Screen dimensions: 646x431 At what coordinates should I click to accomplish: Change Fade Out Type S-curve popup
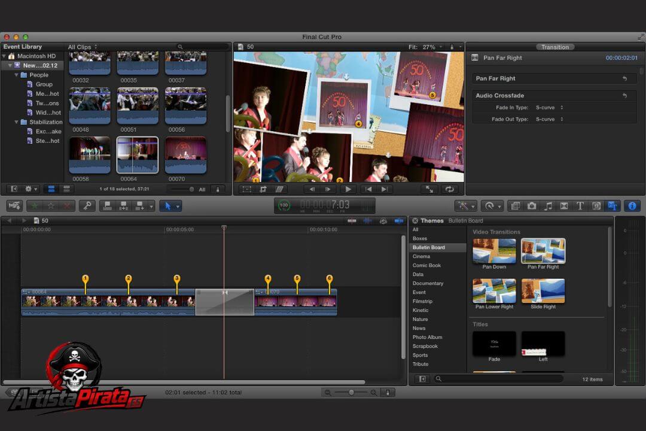[x=549, y=119]
